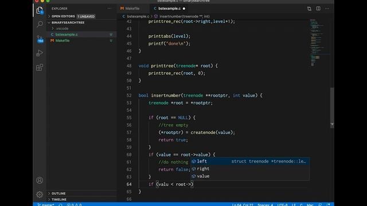Screen dimensions: 367x206
Task: Expand the Outline section
Action: pos(81,193)
